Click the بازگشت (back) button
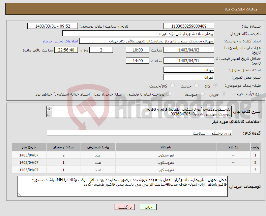This screenshot has height=216, width=266. [125, 207]
